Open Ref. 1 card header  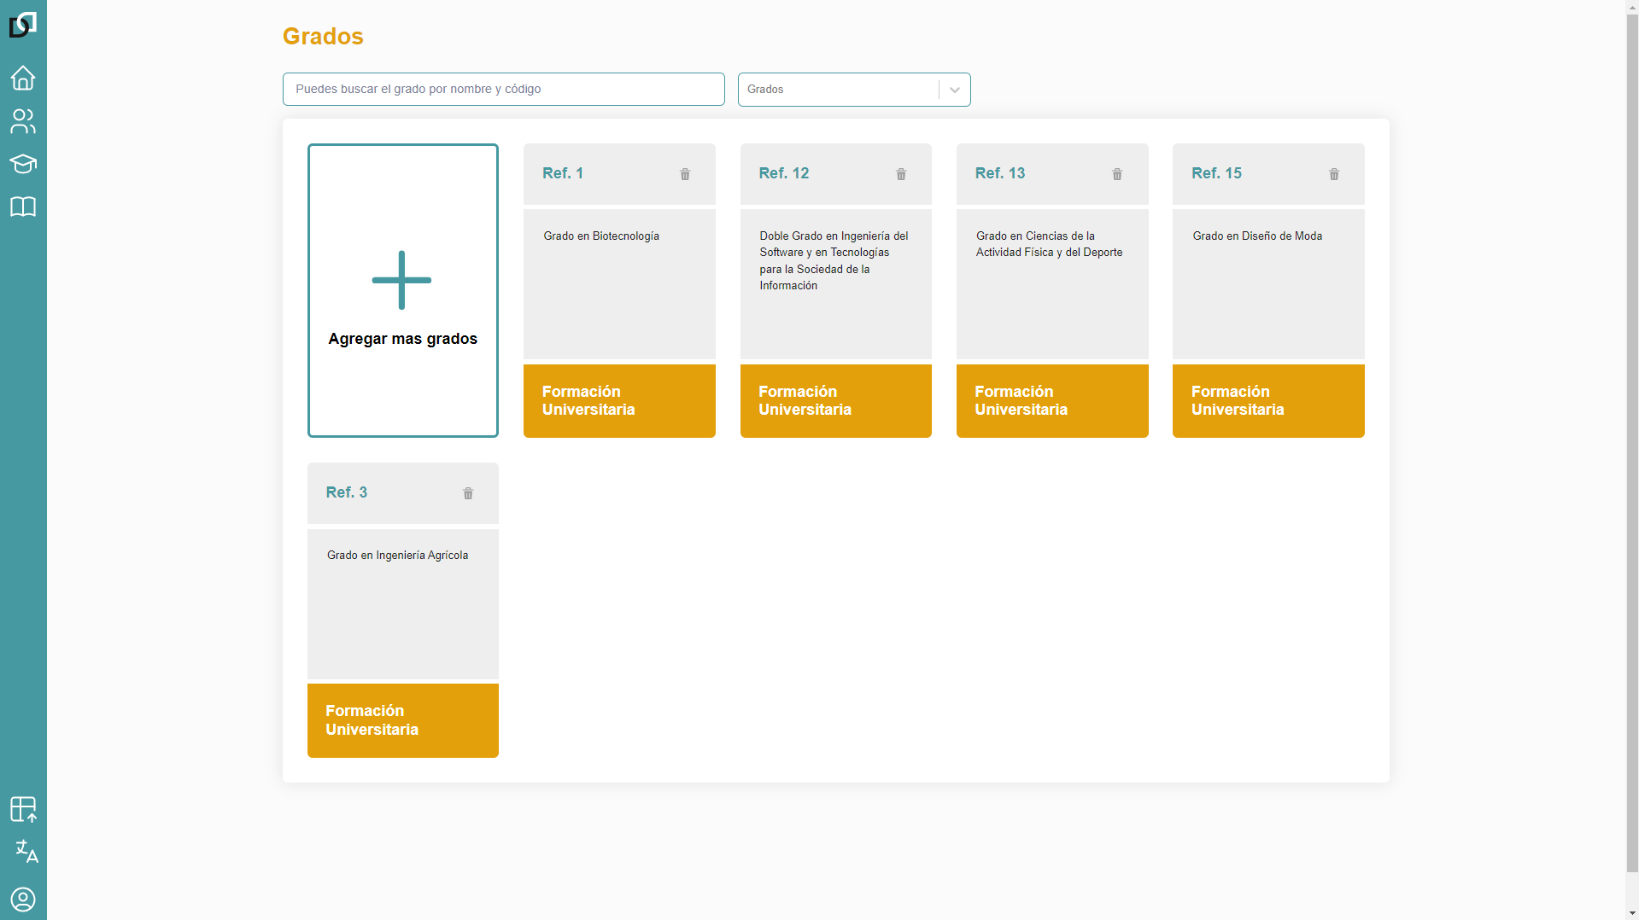[619, 174]
